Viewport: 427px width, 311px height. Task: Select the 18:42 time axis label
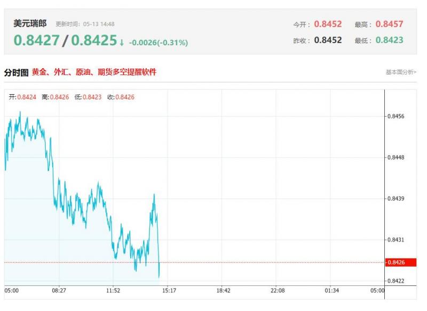click(x=223, y=291)
